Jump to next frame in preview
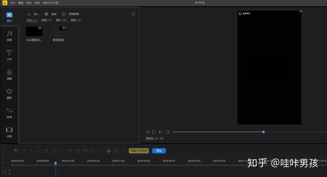Screen dimensions: 327x177 click(161, 132)
